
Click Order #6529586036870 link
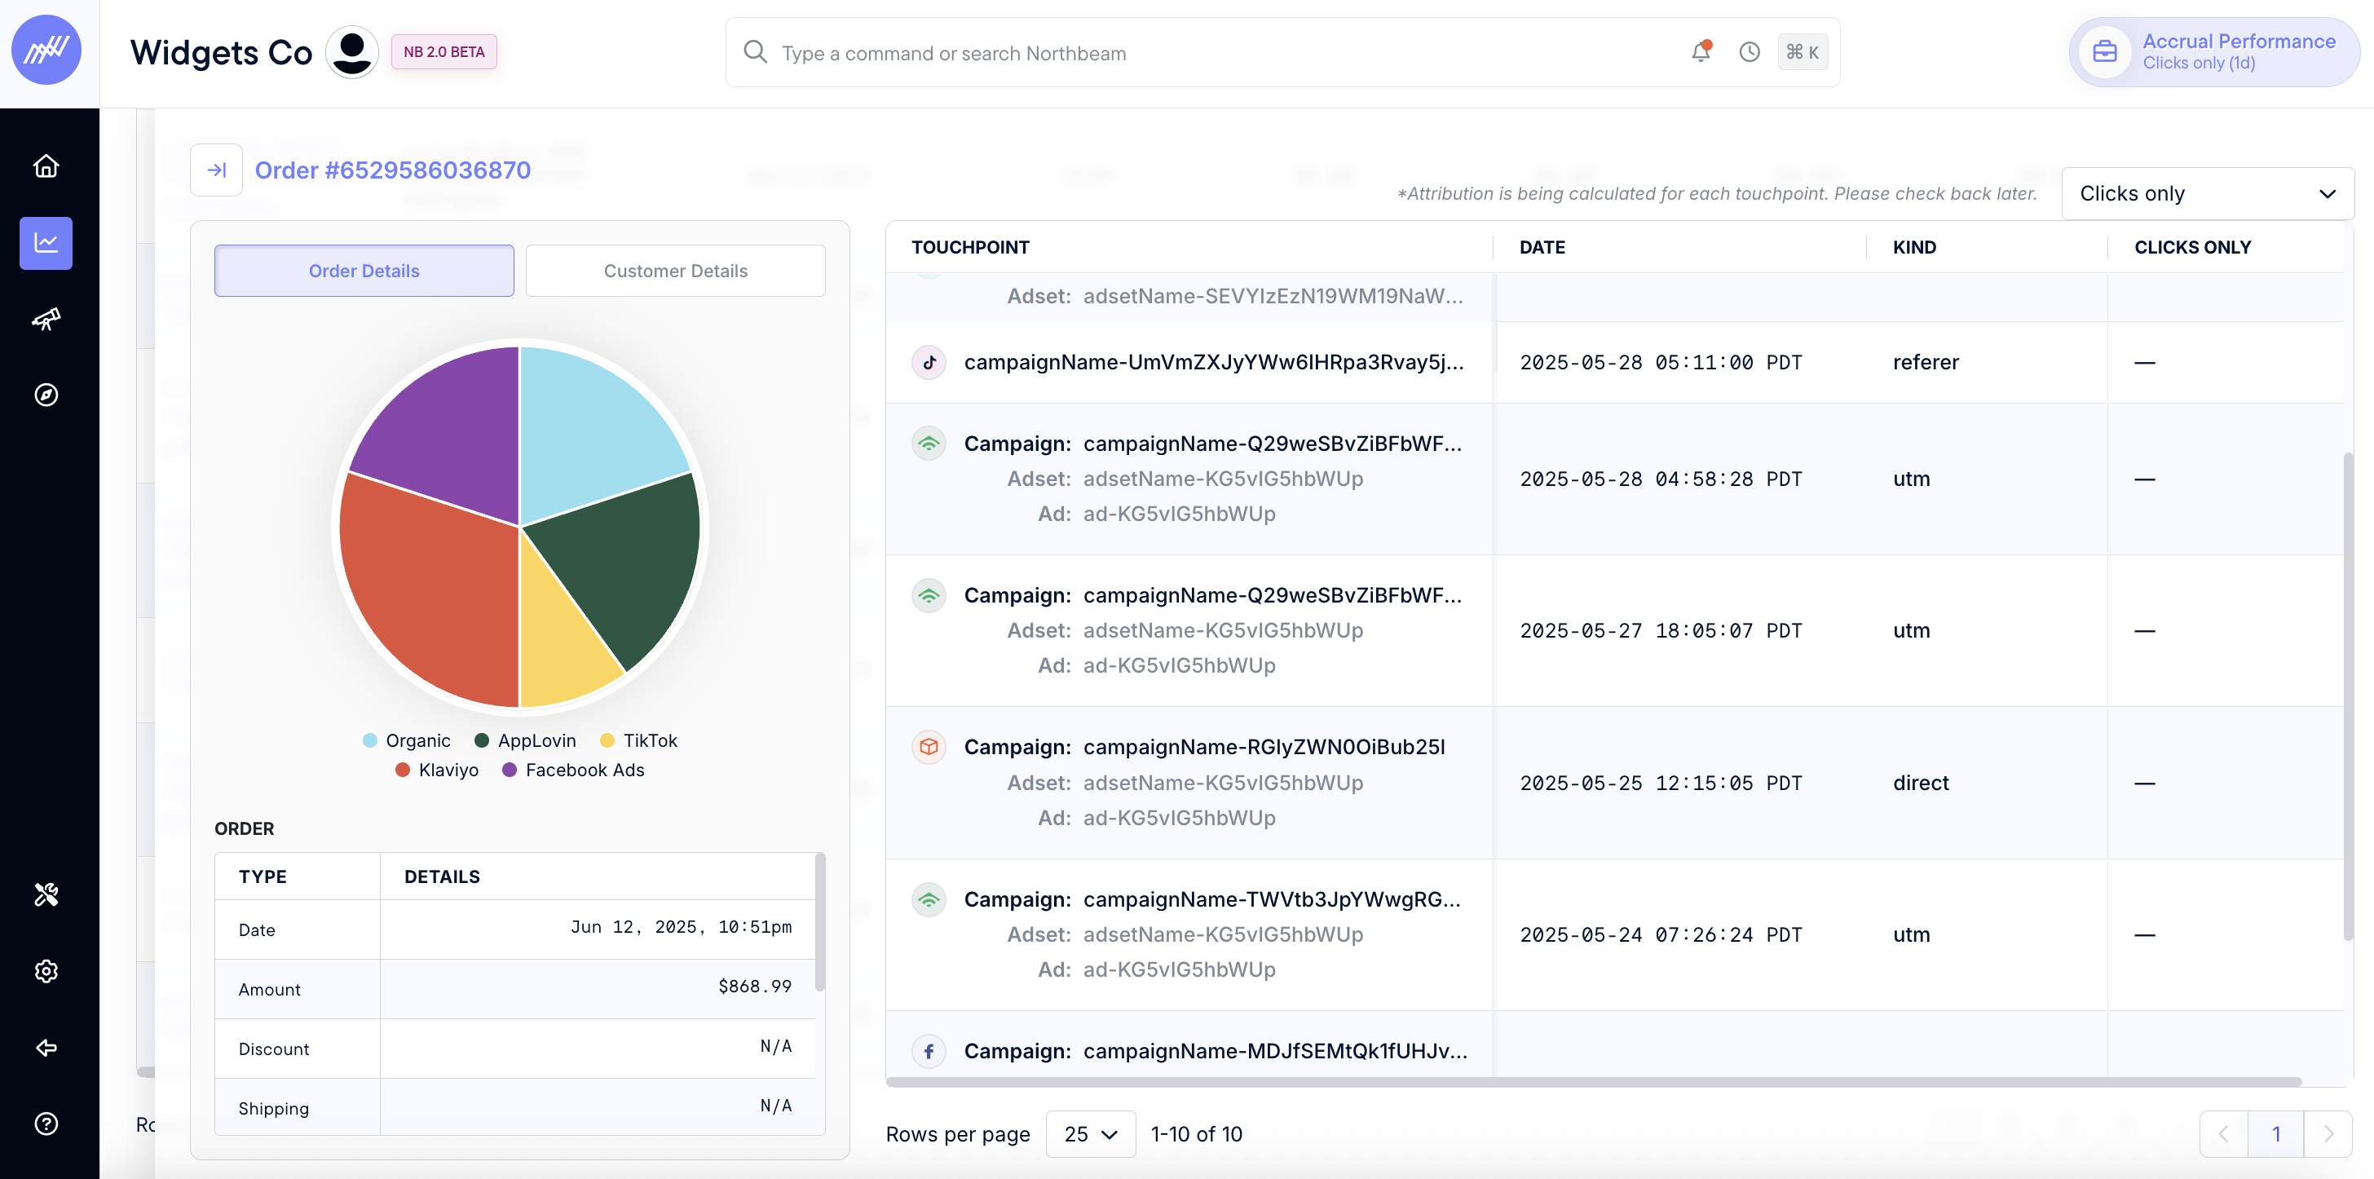click(x=393, y=170)
